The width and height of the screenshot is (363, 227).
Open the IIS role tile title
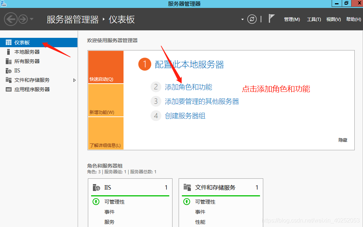click(108, 187)
